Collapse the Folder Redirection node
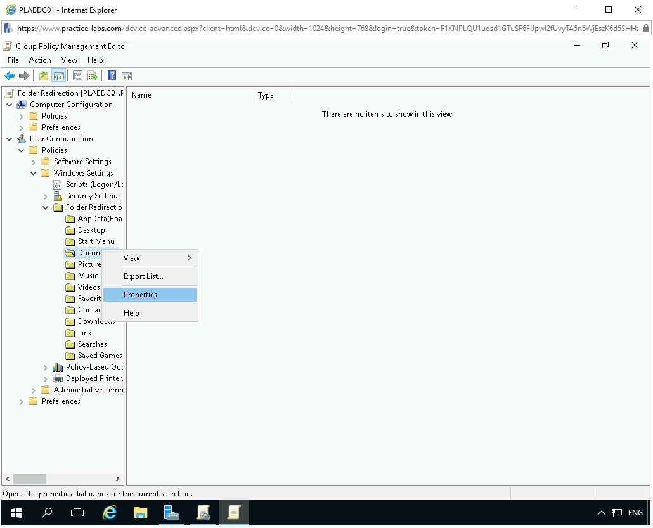Image resolution: width=653 pixels, height=528 pixels. 46,207
